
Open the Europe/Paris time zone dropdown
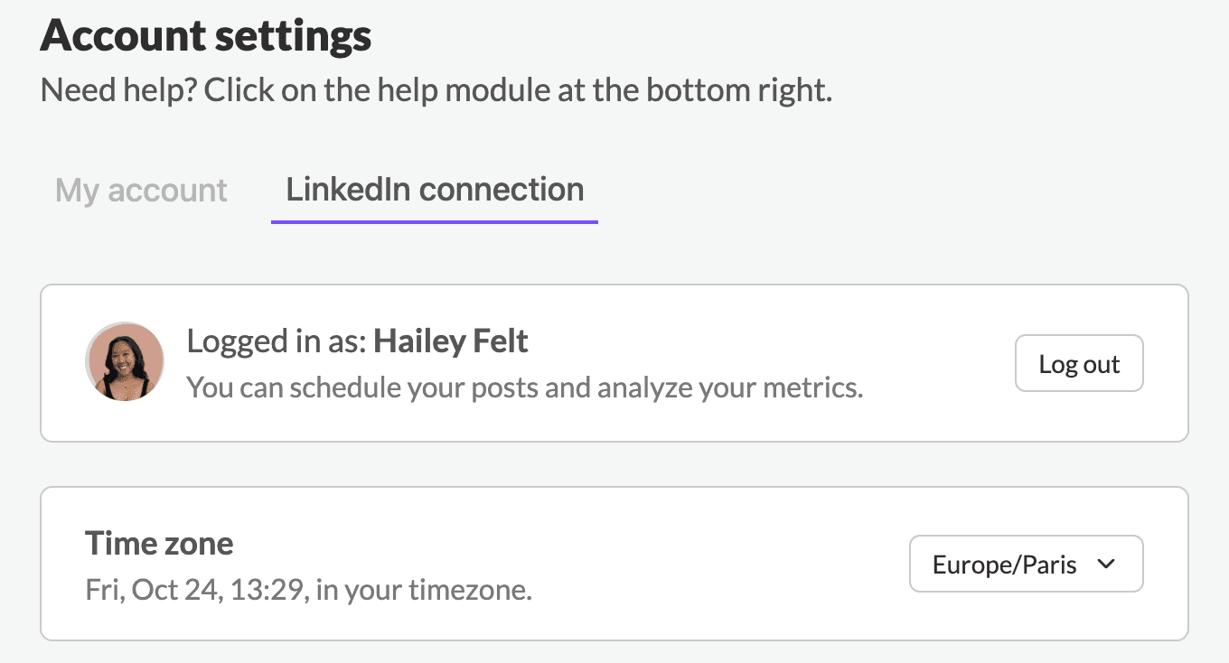click(1026, 564)
